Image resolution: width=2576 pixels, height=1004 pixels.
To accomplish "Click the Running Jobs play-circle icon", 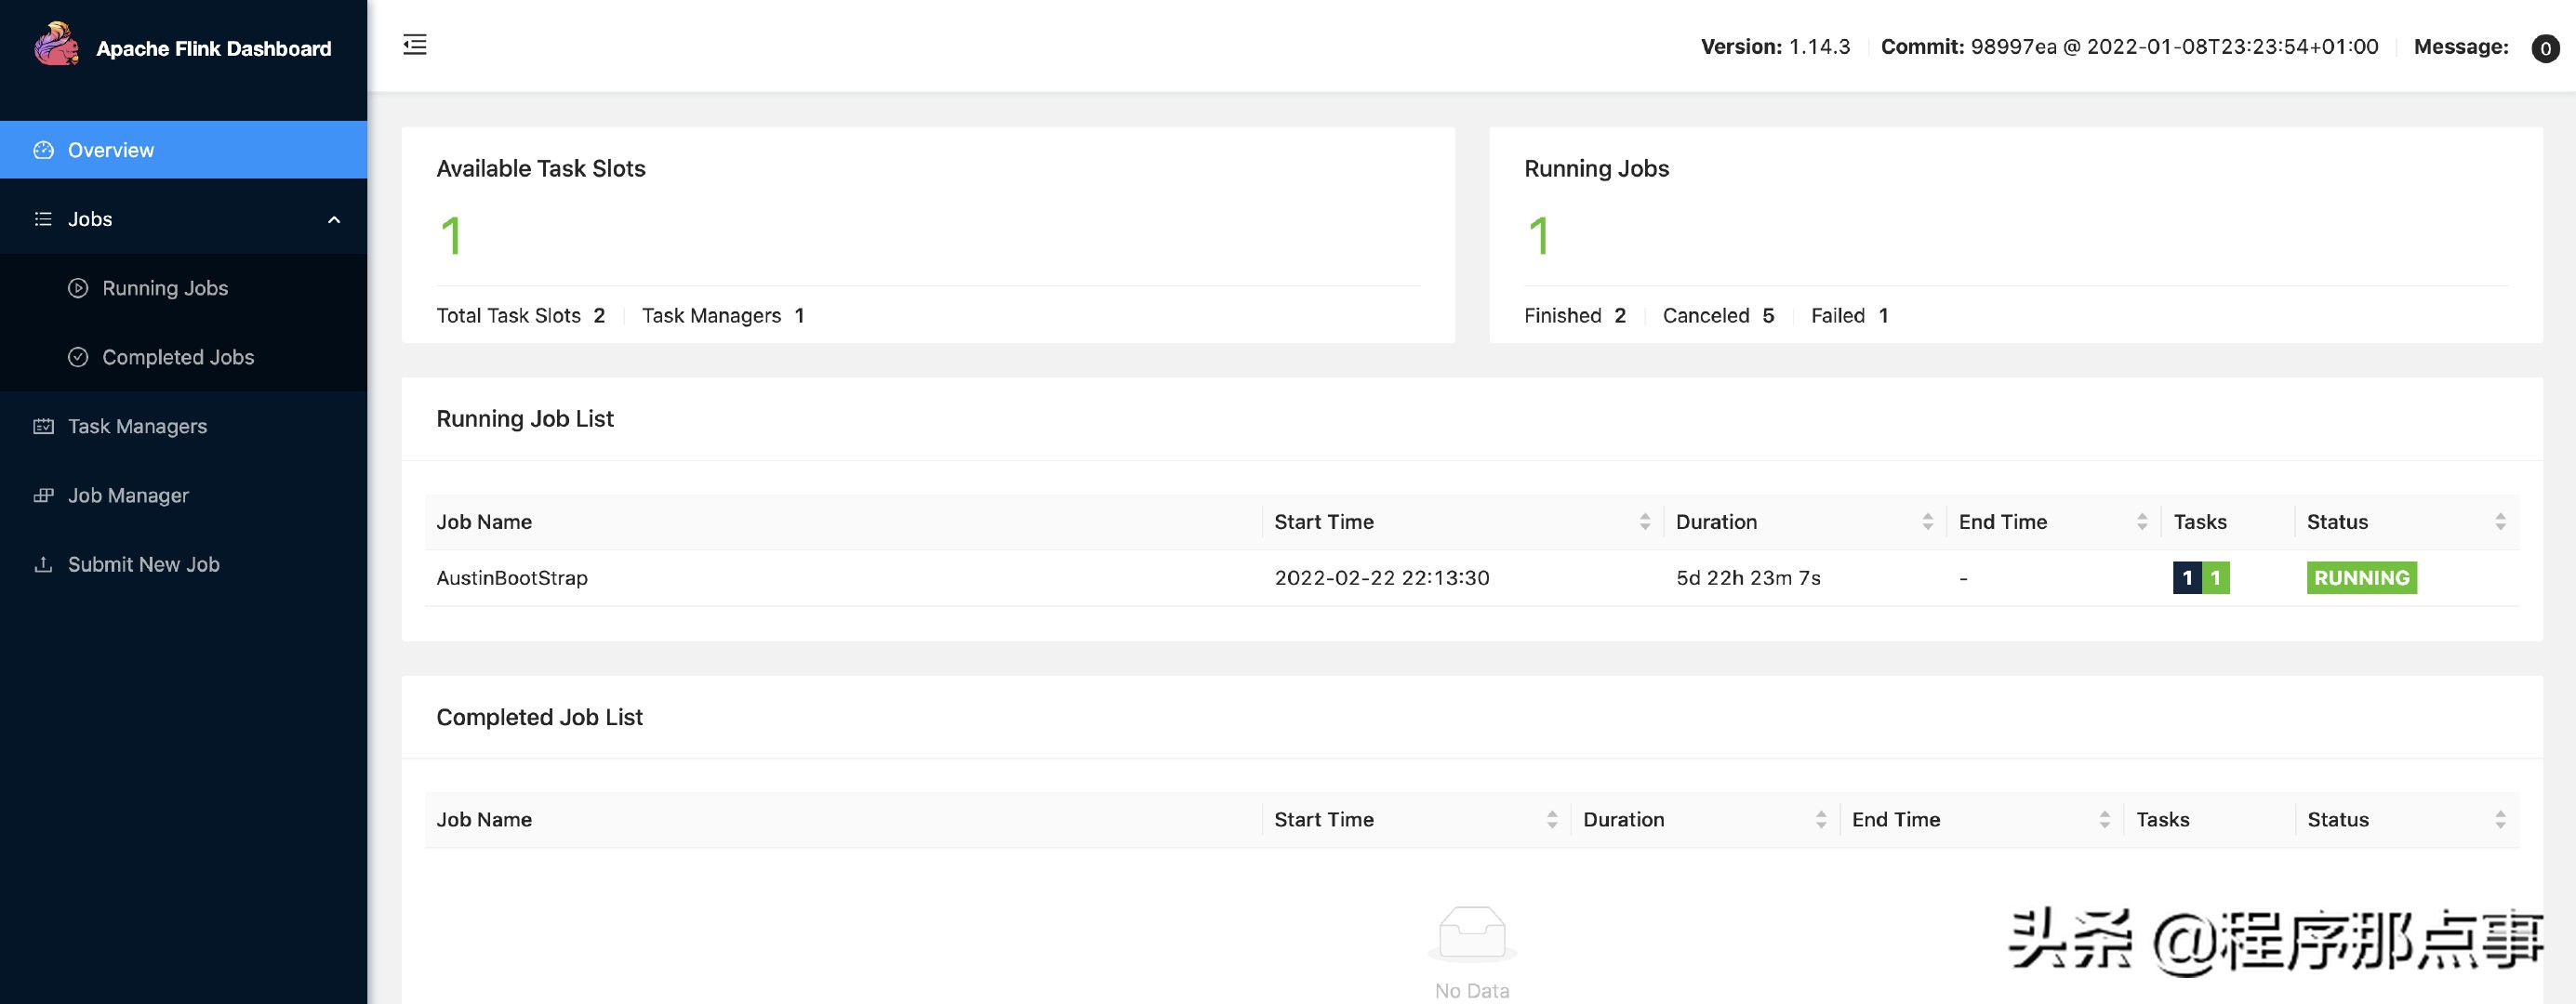I will pyautogui.click(x=78, y=288).
